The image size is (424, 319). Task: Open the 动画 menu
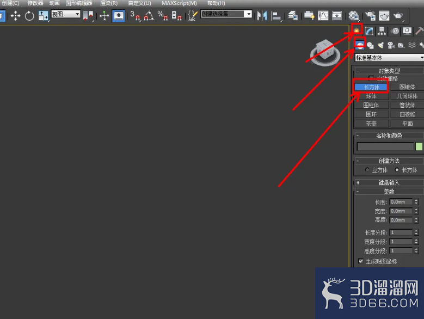click(54, 3)
